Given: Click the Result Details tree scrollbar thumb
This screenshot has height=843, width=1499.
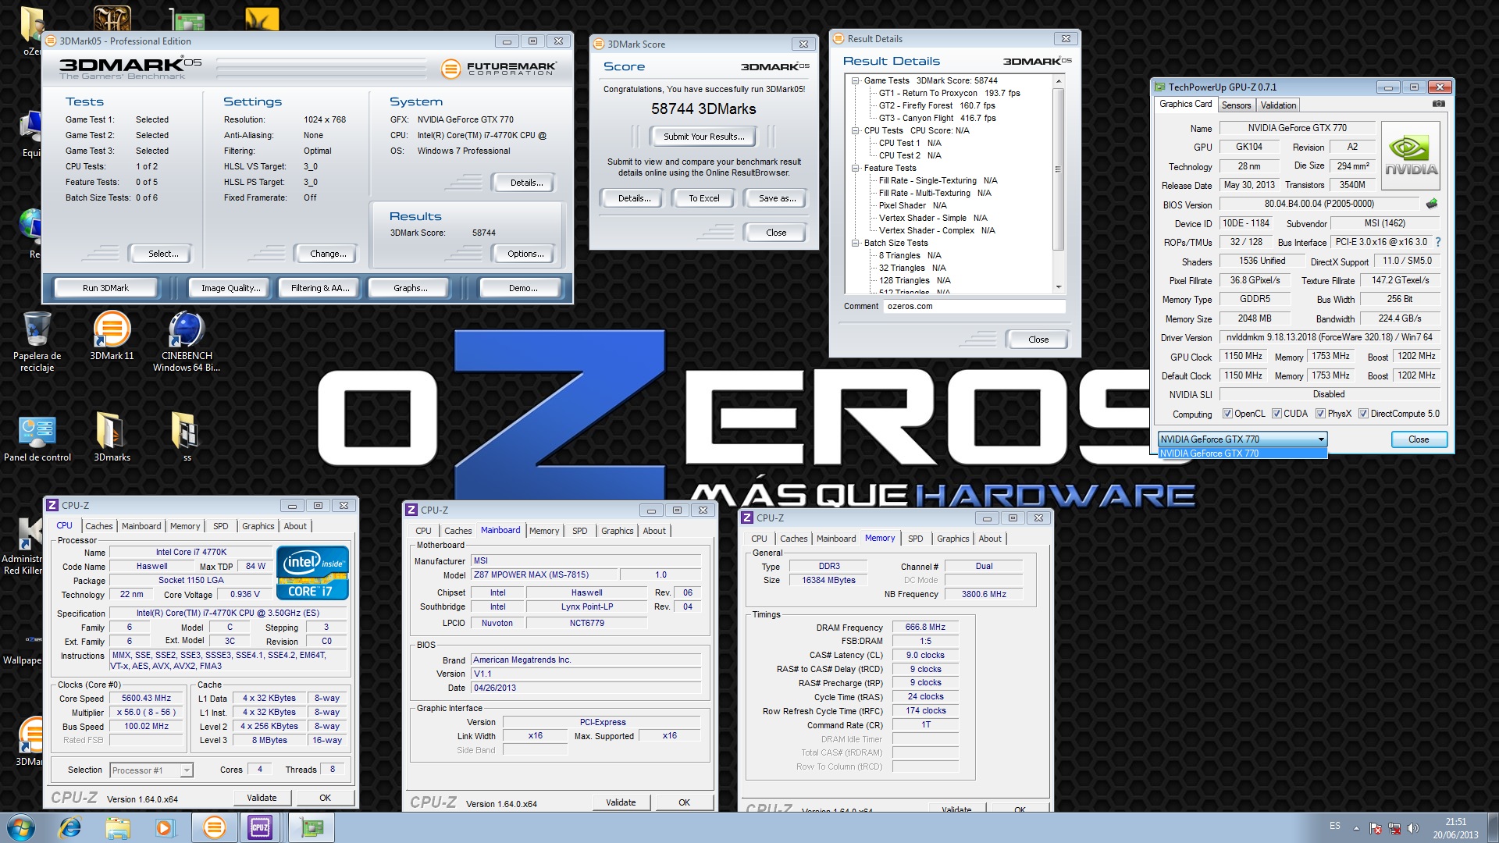Looking at the screenshot, I should click(x=1058, y=169).
